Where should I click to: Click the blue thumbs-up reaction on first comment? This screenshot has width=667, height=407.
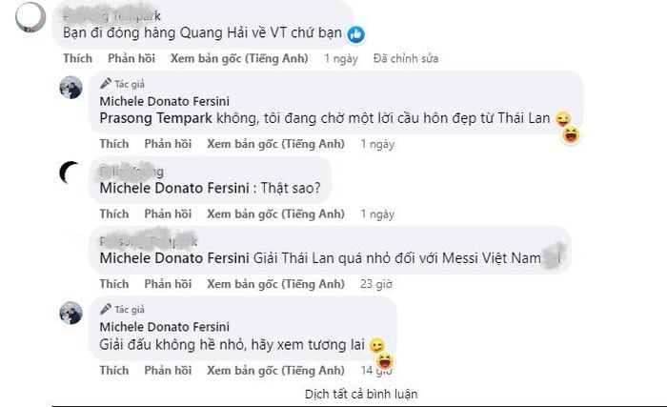(356, 34)
